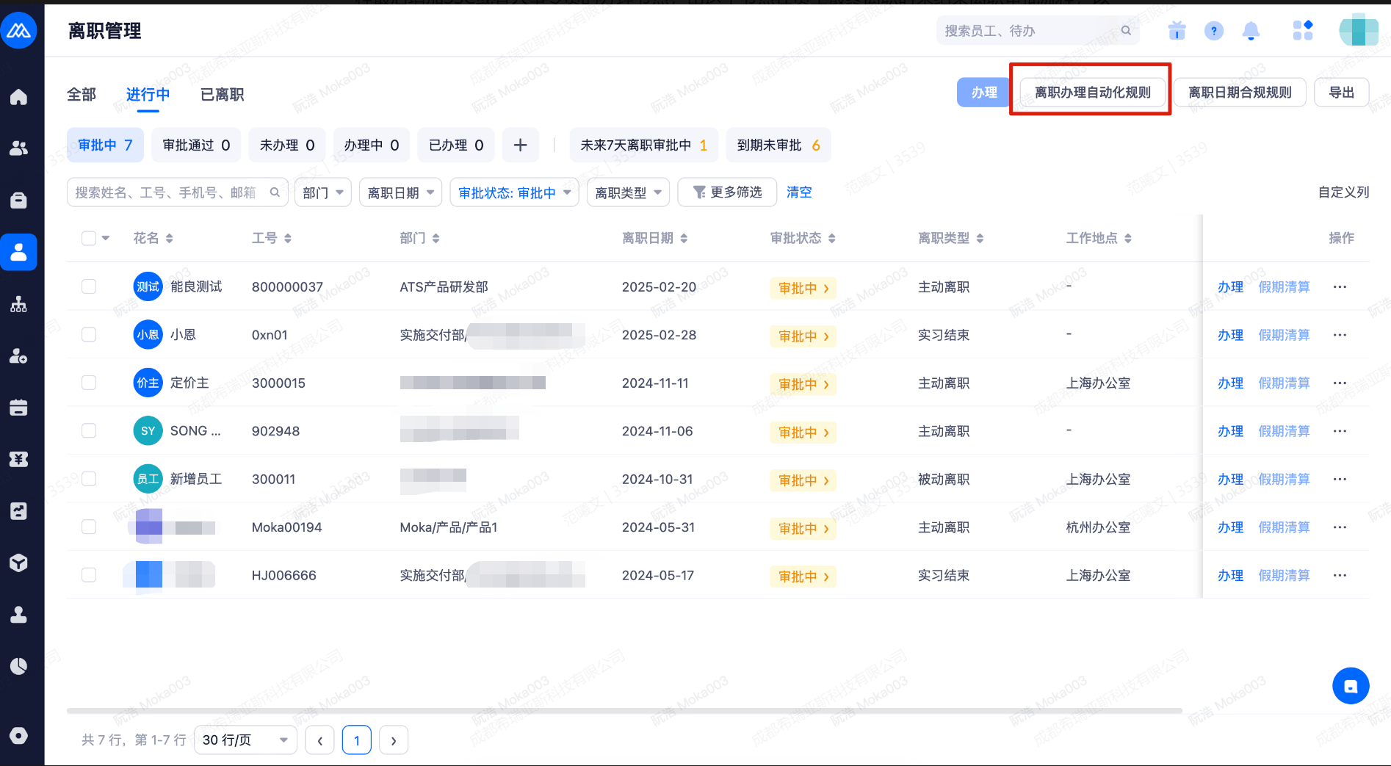Focus the 搜索姓名、工号、手机号、邮箱 input
Viewport: 1391px width, 766px height.
click(x=177, y=192)
